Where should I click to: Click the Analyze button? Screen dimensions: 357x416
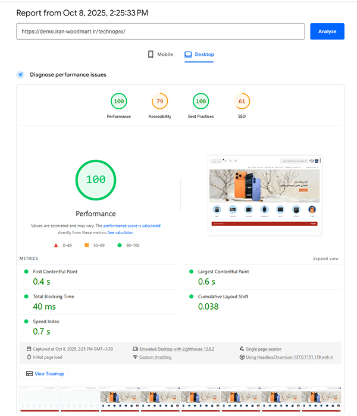[327, 31]
